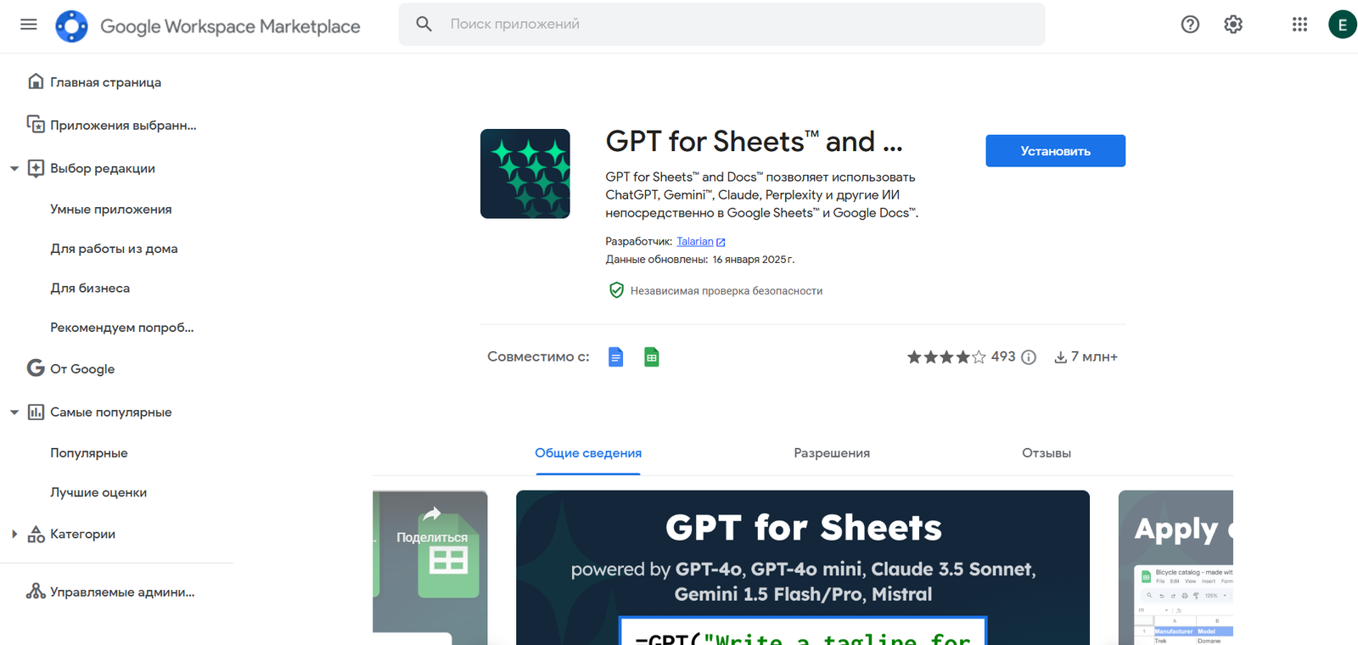
Task: Expand the Категории section
Action: [14, 534]
